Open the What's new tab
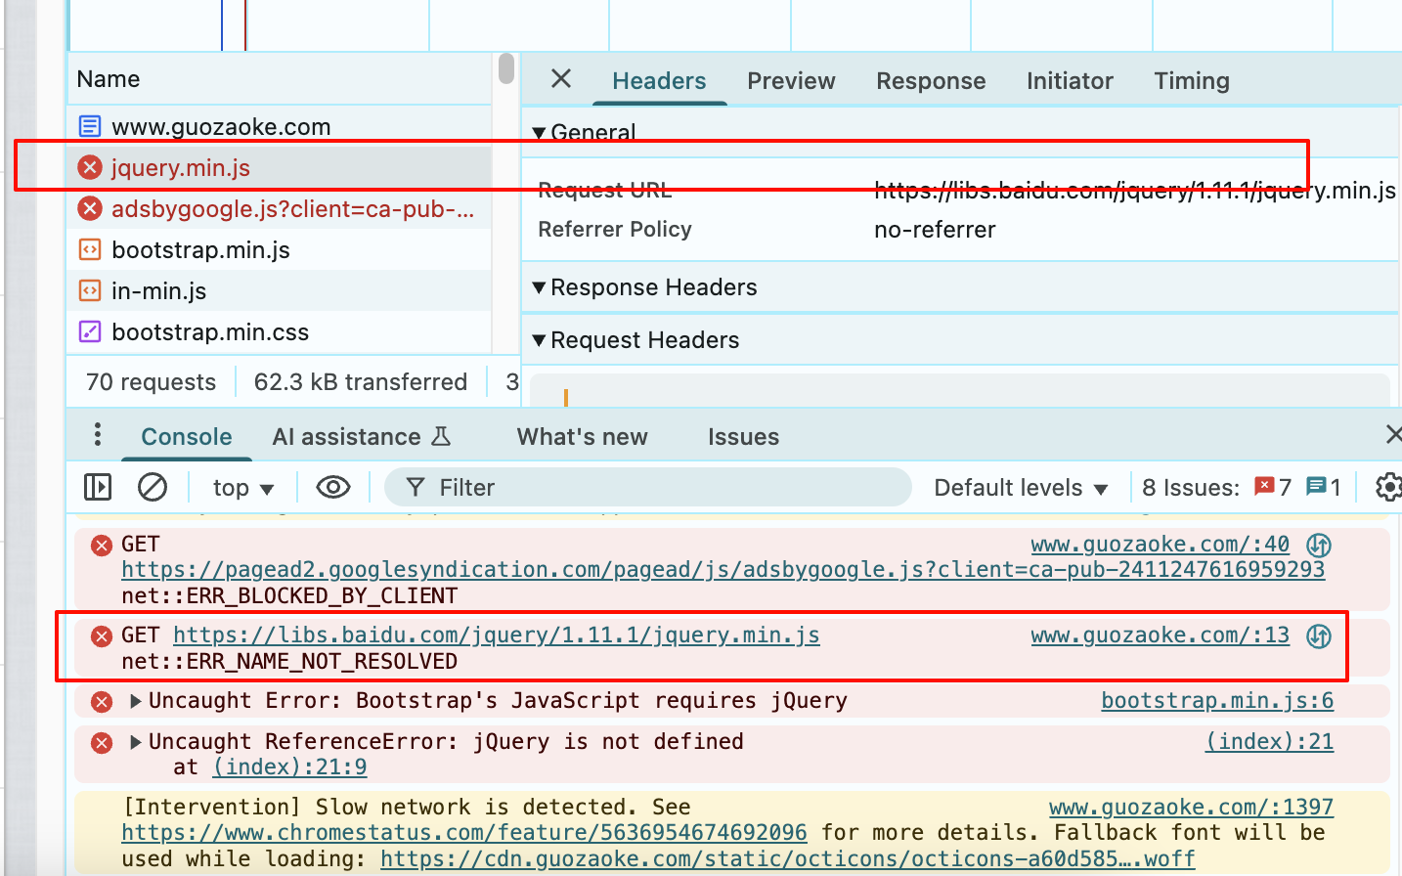Screen dimensions: 1402x876 583,437
